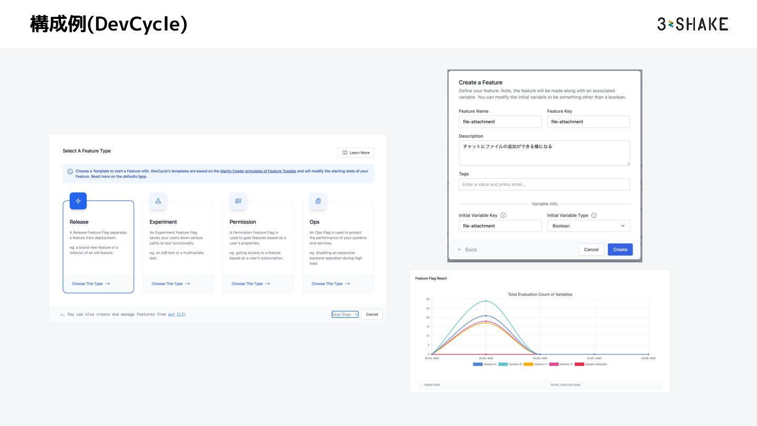This screenshot has height=426, width=757.
Task: Click the info icon in the template notice
Action: click(x=70, y=171)
